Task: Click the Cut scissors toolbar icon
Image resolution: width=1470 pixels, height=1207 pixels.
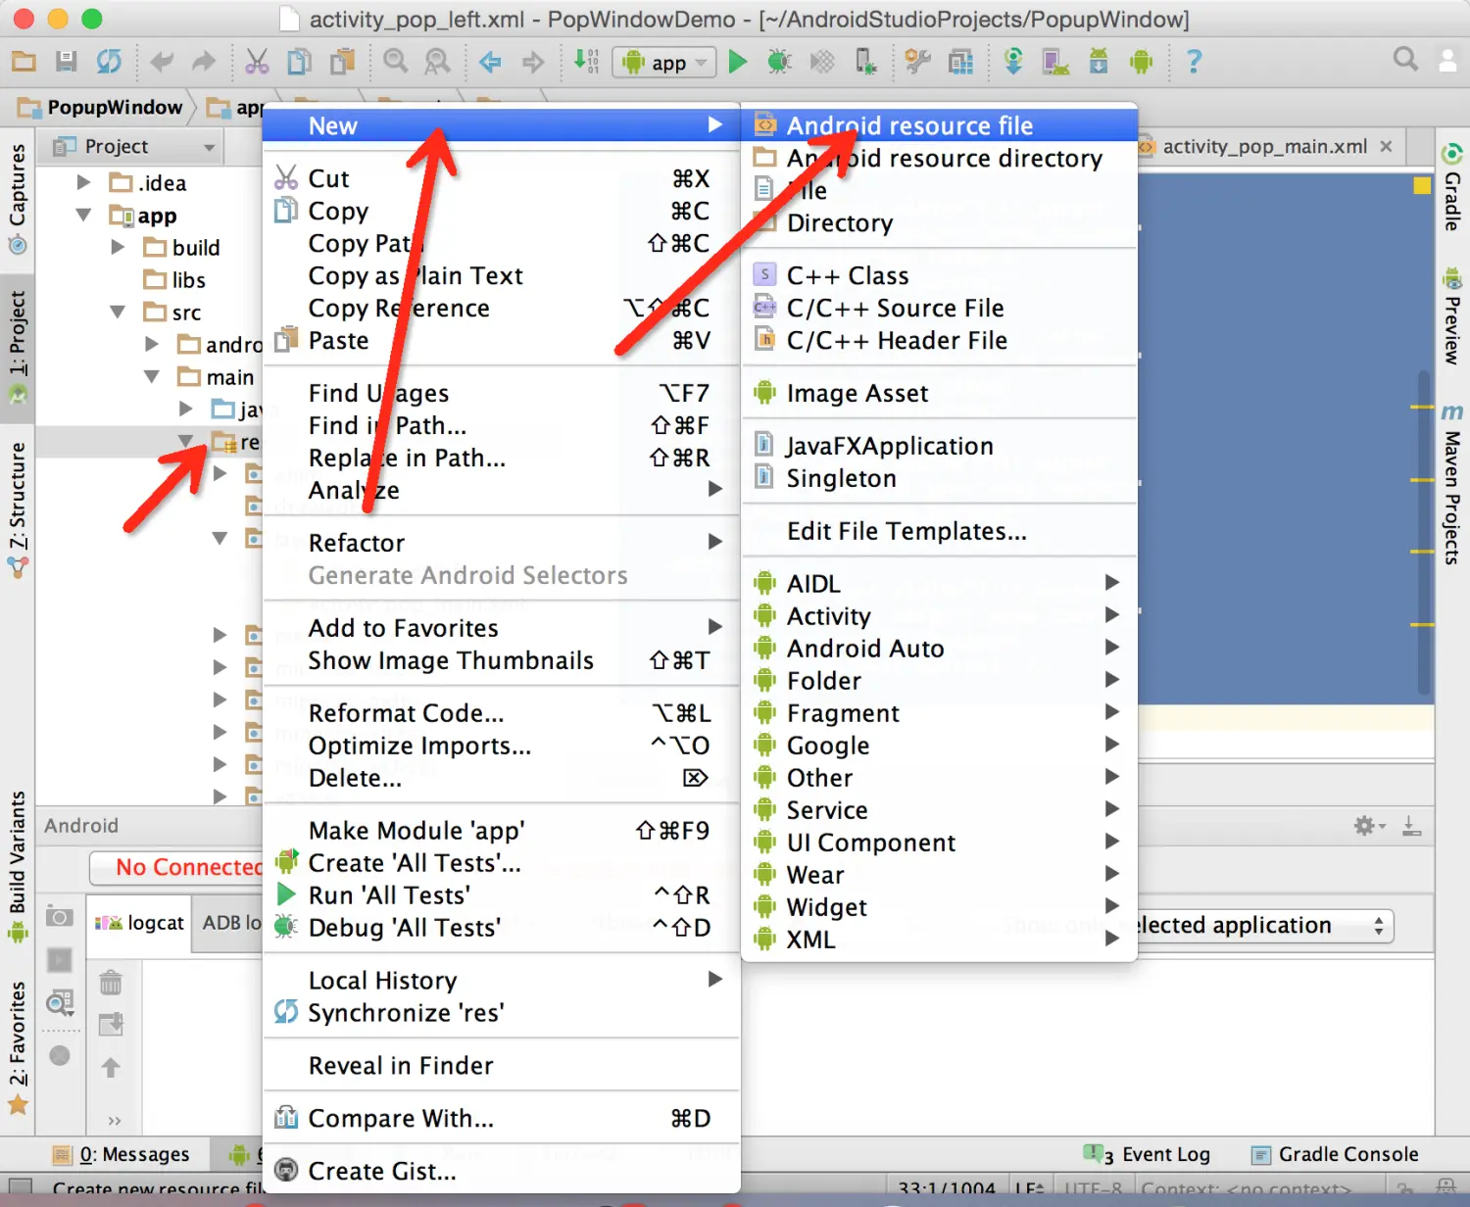Action: [x=257, y=62]
